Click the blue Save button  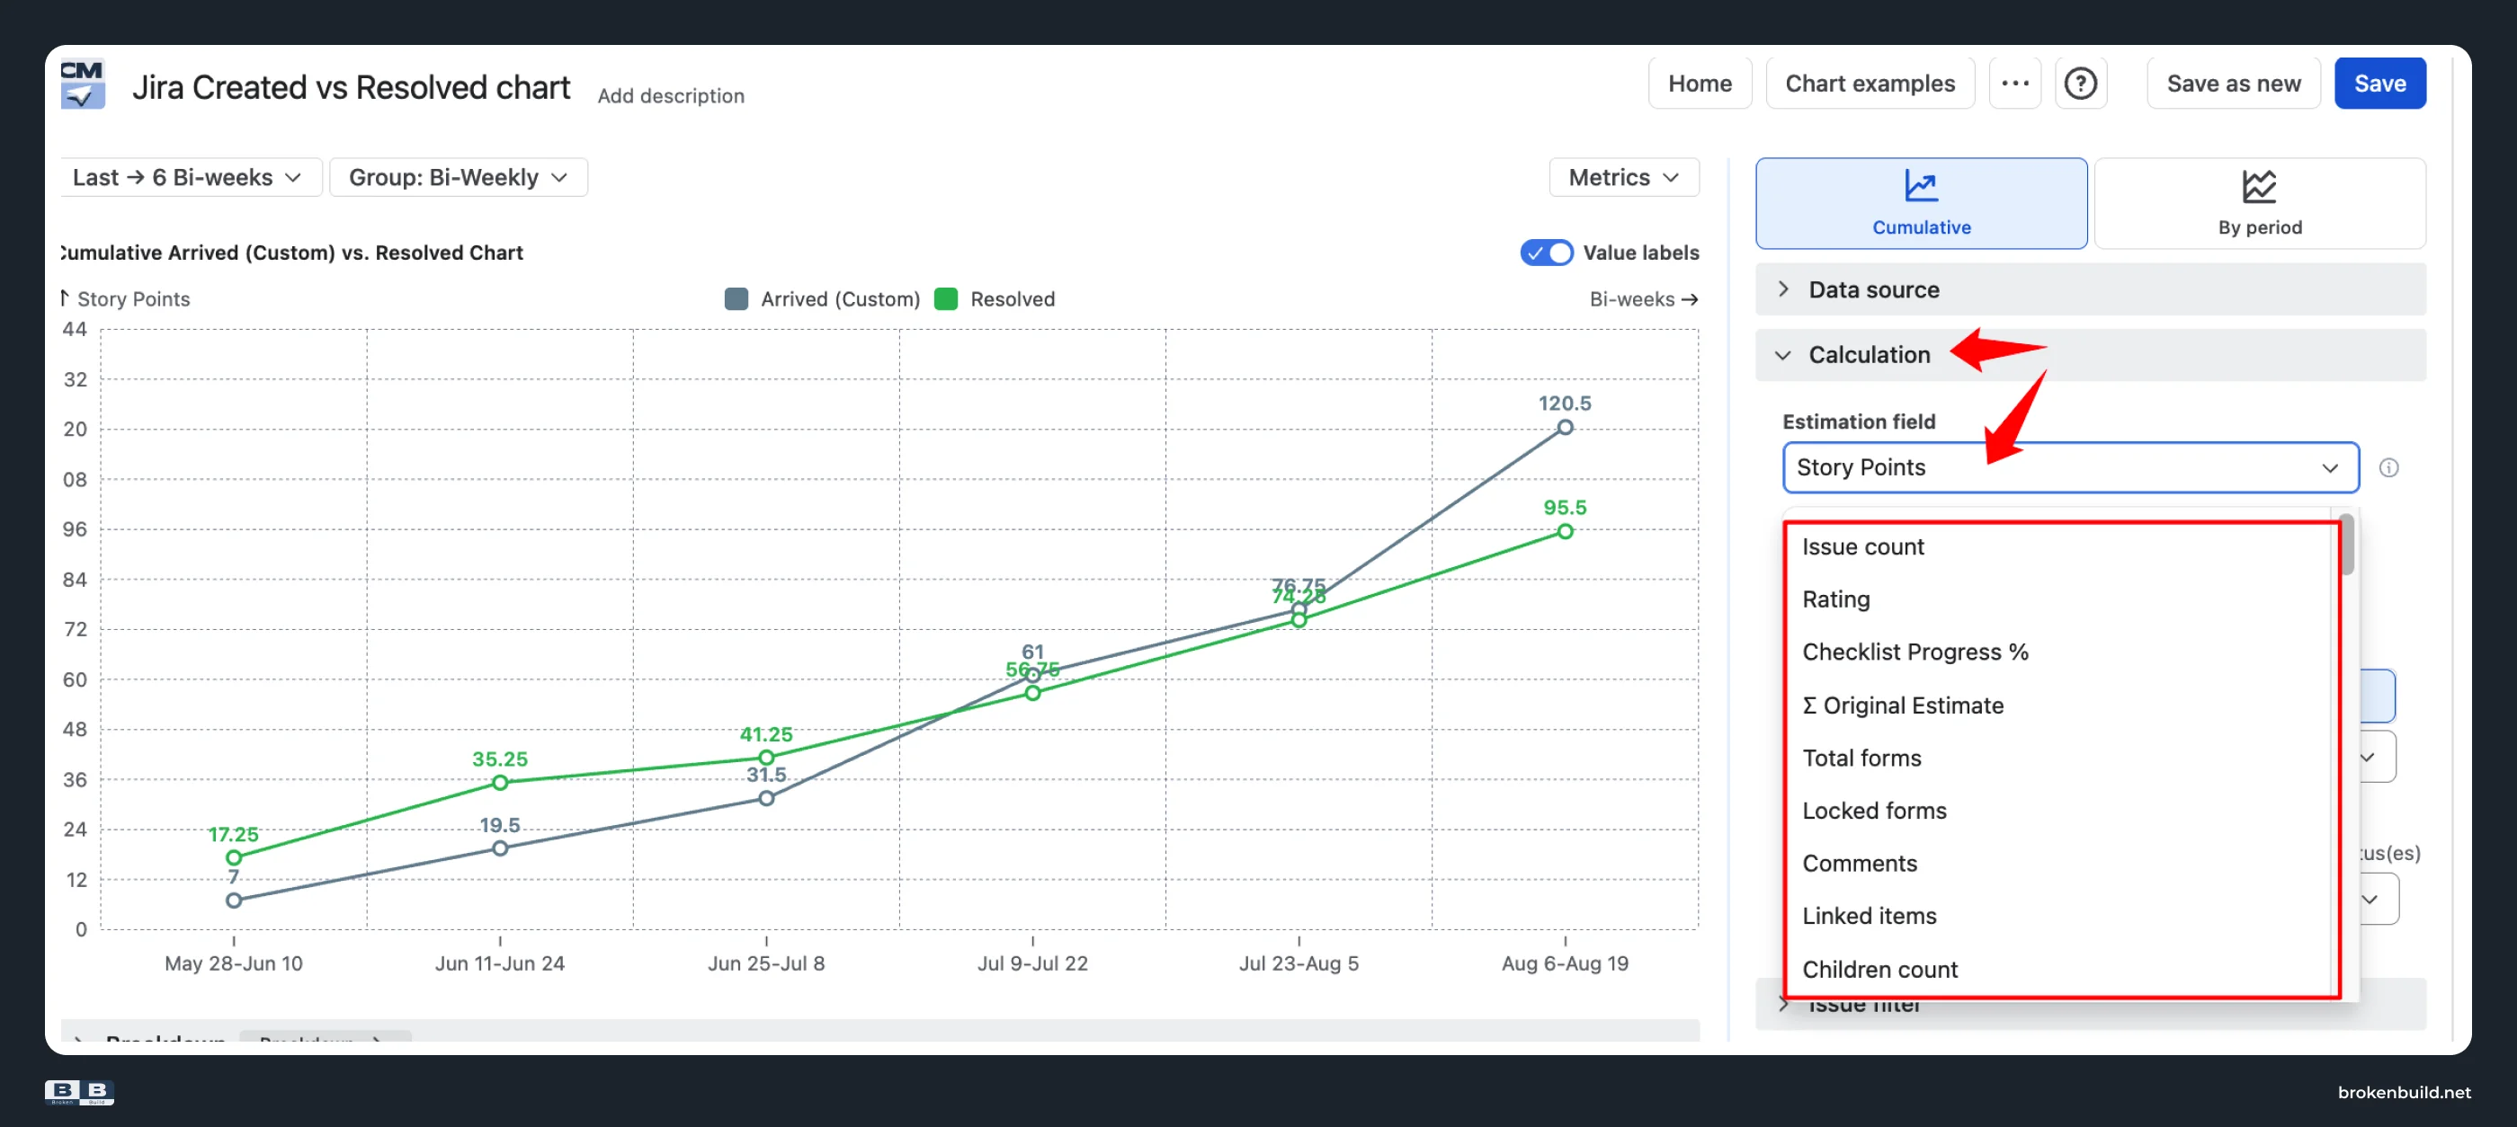[x=2379, y=84]
